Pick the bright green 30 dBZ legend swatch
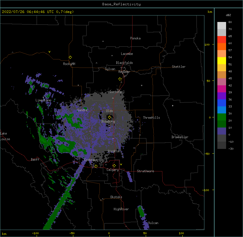The width and height of the screenshot is (243, 237). pyautogui.click(x=222, y=117)
